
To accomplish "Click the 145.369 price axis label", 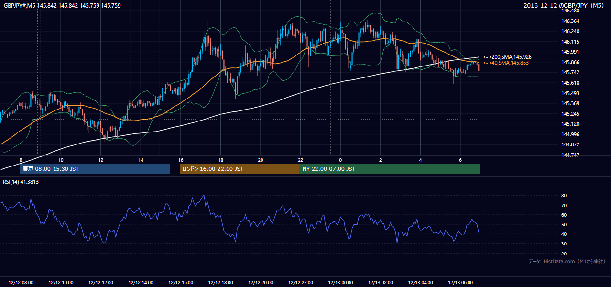I will 570,103.
